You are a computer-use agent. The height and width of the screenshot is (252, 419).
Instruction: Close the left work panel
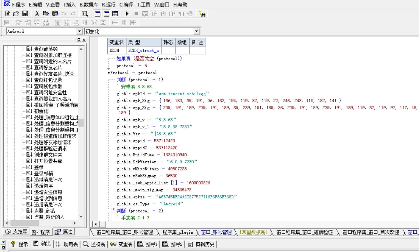[84, 40]
